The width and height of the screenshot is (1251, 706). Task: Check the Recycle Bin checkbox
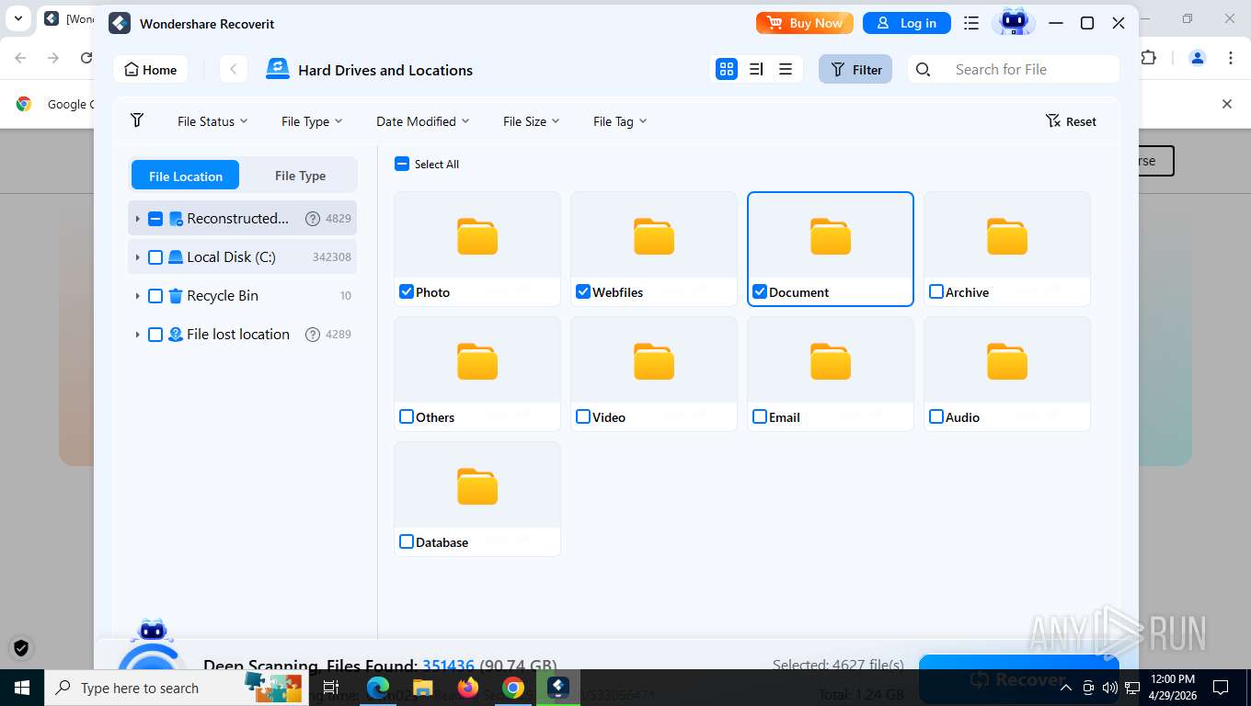tap(155, 296)
